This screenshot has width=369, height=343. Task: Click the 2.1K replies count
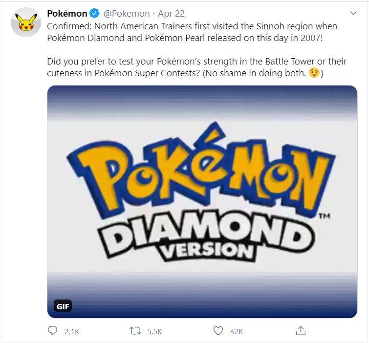(x=71, y=331)
